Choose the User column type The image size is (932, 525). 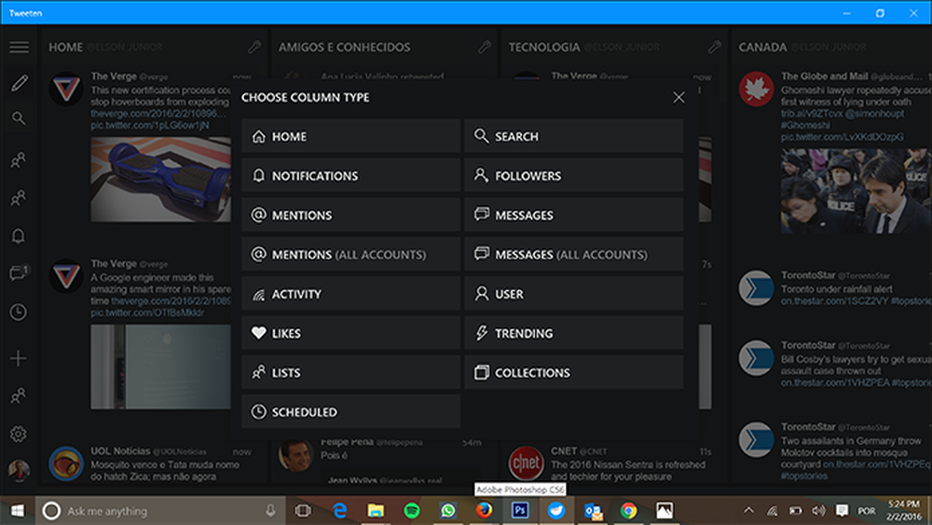coord(574,294)
